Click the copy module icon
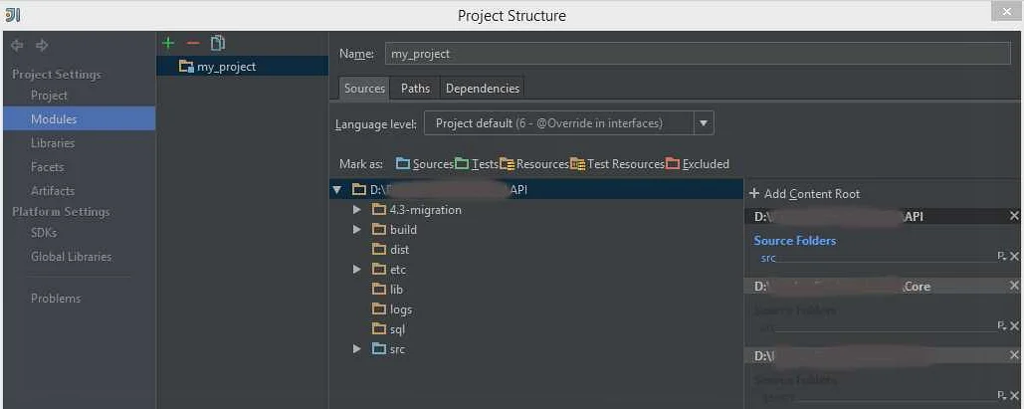The height and width of the screenshot is (409, 1024). click(218, 43)
